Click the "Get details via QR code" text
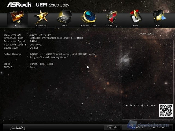The width and height of the screenshot is (175, 131). pyautogui.click(x=139, y=106)
